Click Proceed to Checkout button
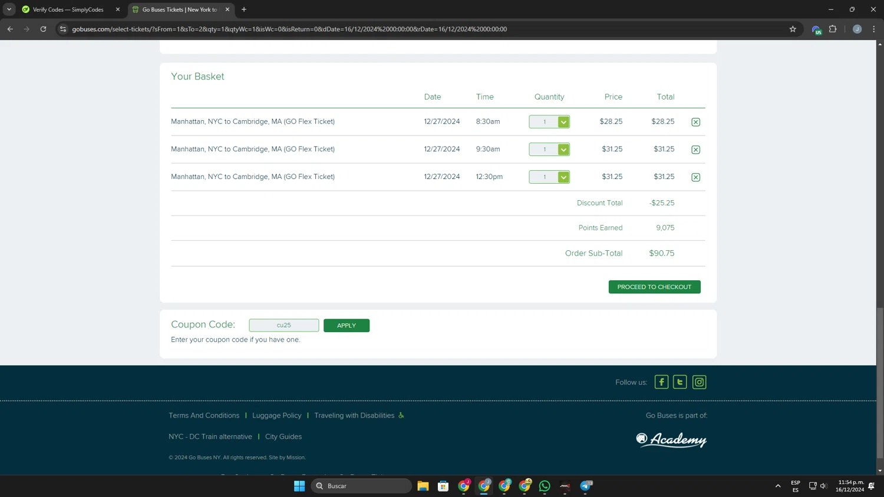Screen dimensions: 884x497 click(x=654, y=287)
